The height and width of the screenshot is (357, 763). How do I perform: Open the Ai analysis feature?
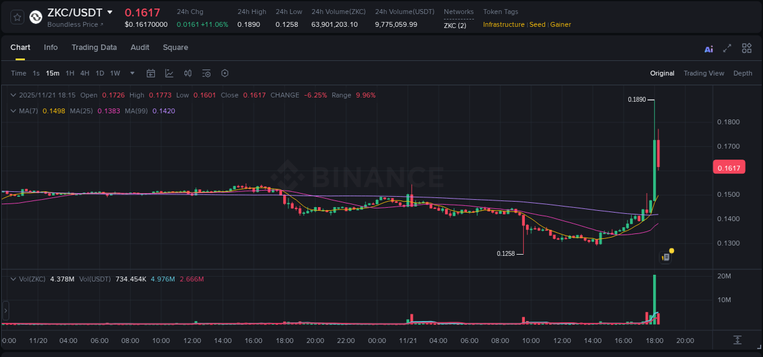tap(708, 48)
